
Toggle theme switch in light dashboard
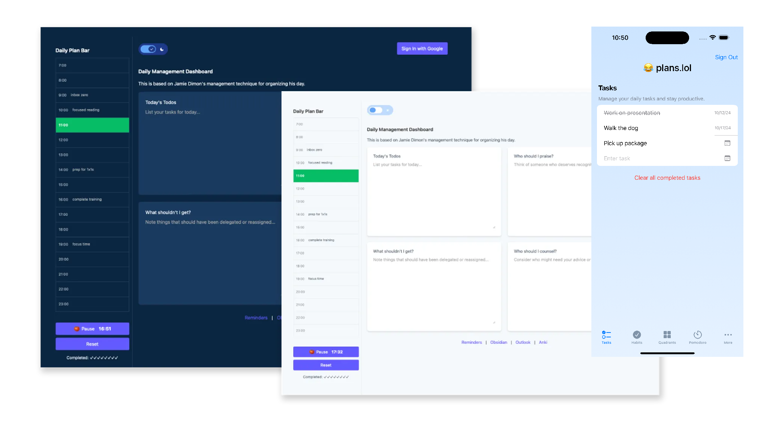(x=376, y=110)
